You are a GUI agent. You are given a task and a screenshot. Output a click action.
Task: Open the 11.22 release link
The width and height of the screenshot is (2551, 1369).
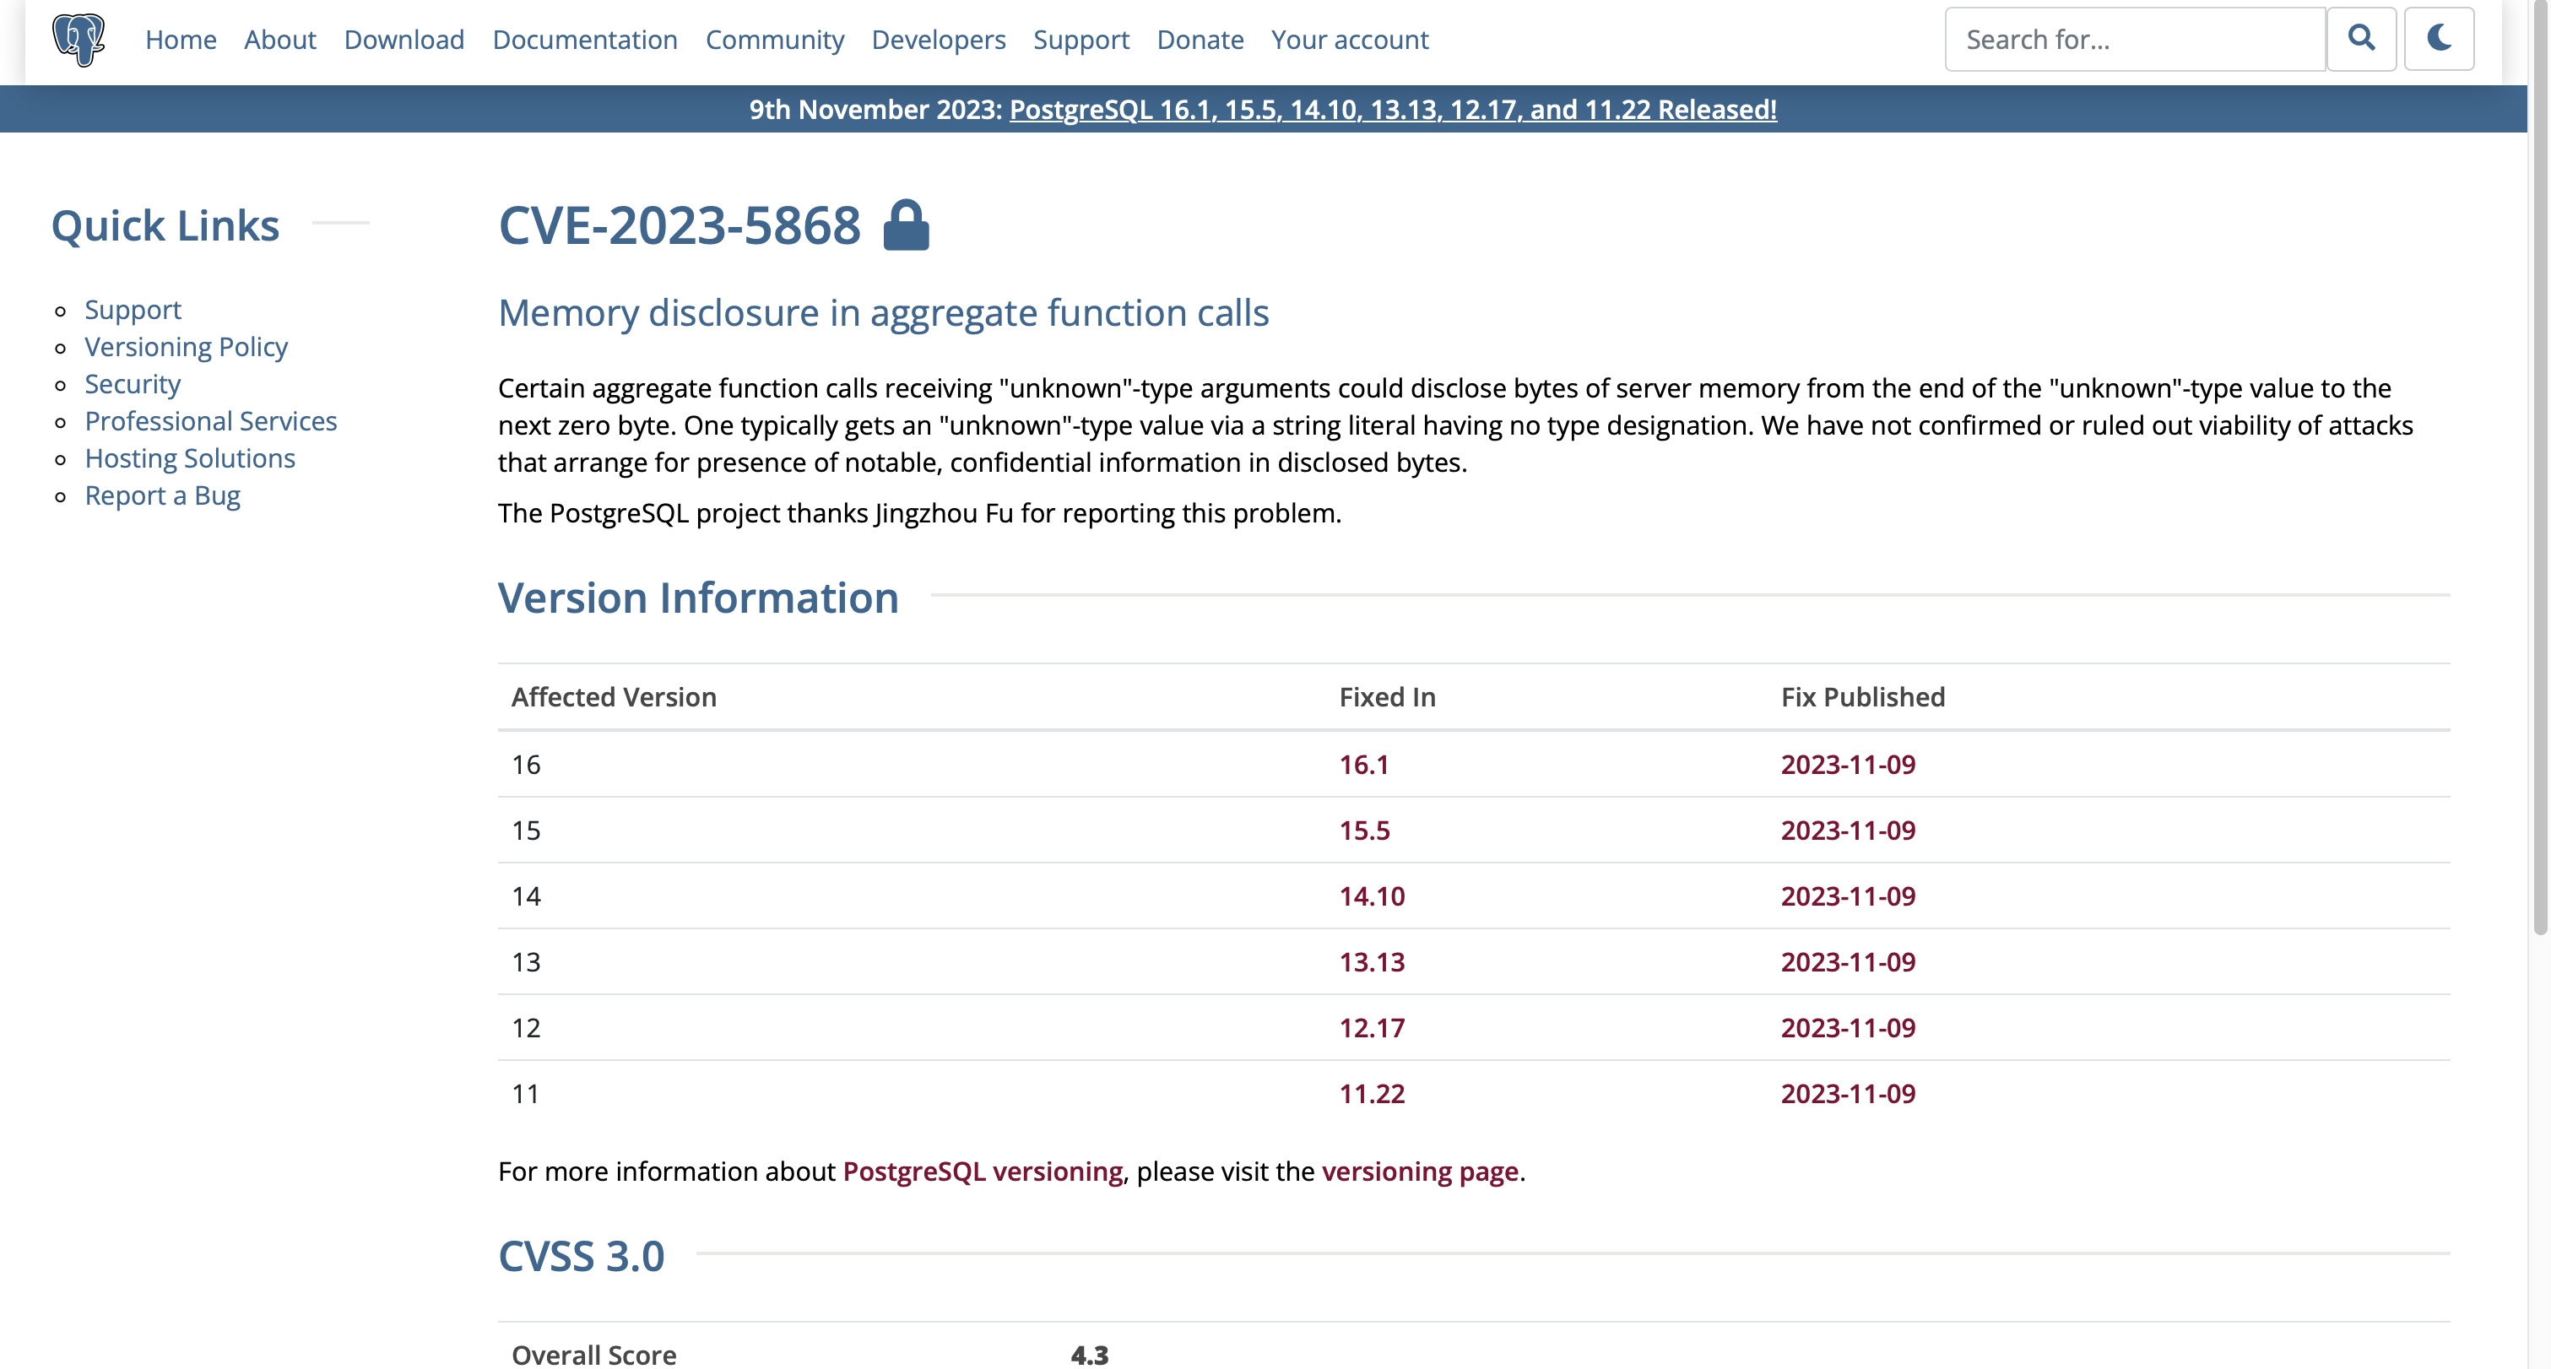(1372, 1093)
